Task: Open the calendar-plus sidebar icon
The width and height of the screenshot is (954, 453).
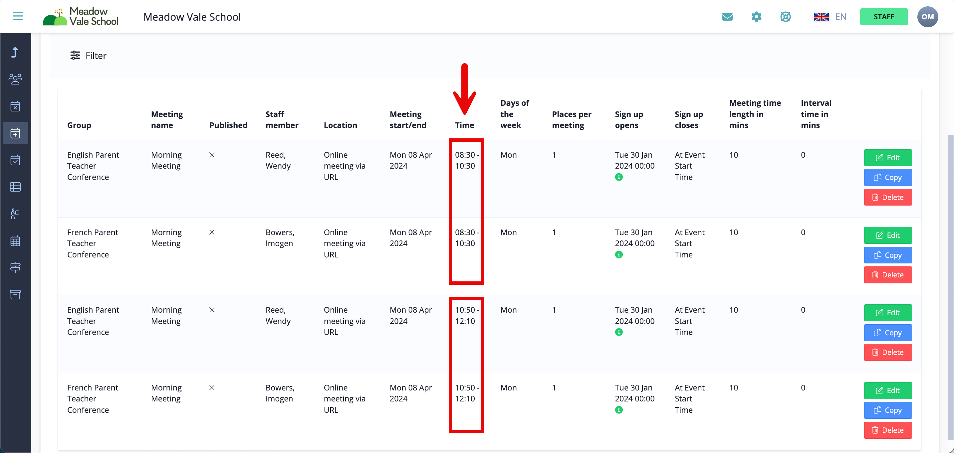Action: (15, 133)
